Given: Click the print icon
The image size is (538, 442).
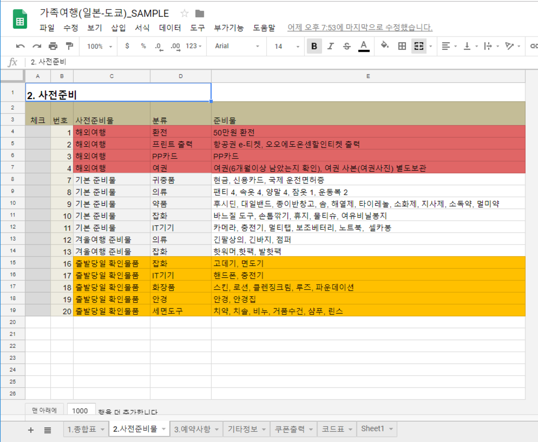Looking at the screenshot, I should (53, 46).
